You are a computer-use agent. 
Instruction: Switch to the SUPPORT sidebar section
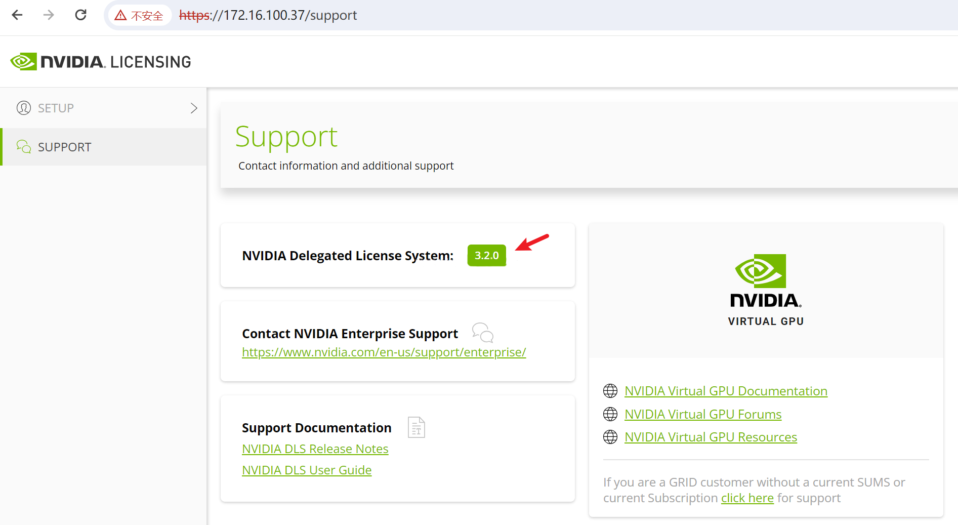point(65,147)
